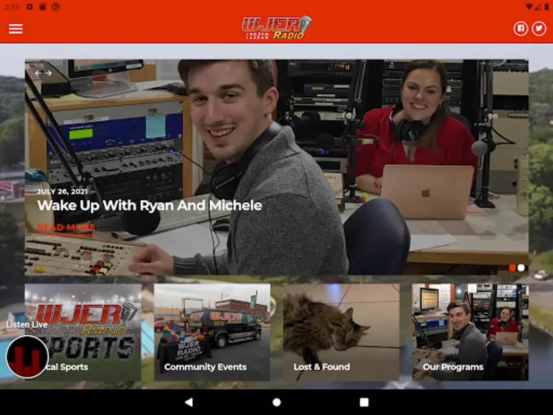Viewport: 553px width, 415px height.
Task: Open the Lost & Found tile
Action: point(341,332)
